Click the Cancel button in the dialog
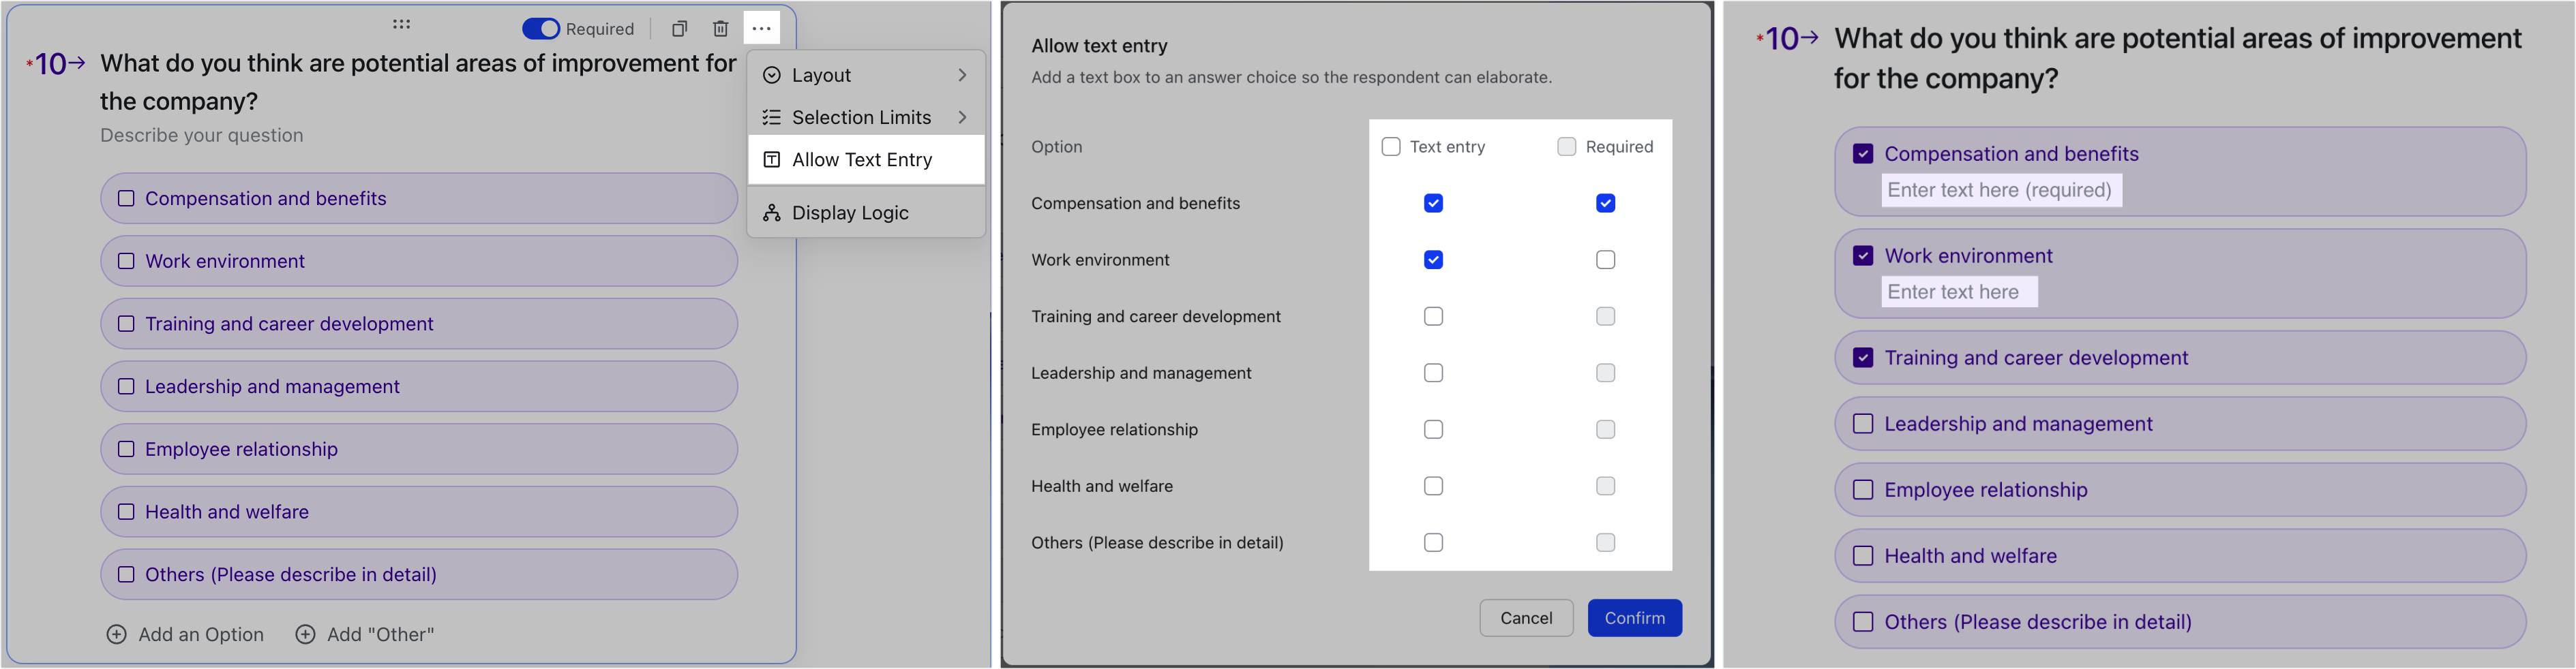Image resolution: width=2576 pixels, height=669 pixels. (x=1526, y=617)
